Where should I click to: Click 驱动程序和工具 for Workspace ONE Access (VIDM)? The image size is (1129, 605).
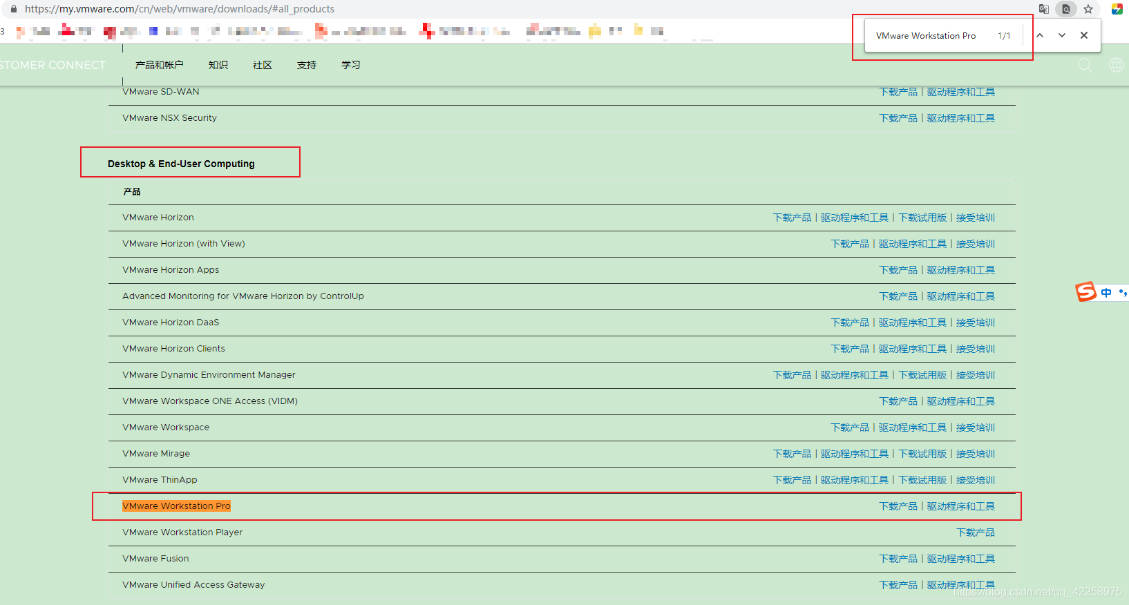[x=961, y=401]
